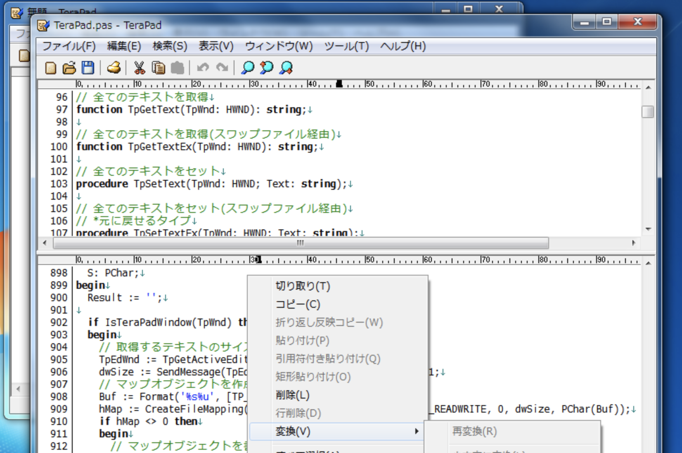Click the TpGetText function declaration line
Screen dimensions: 682x453
click(194, 109)
